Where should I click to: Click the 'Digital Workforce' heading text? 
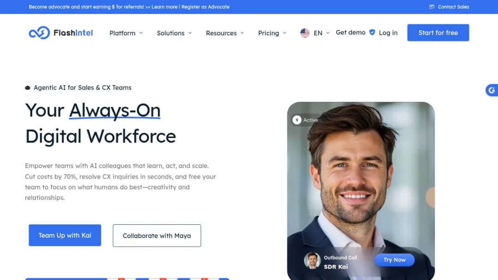pos(101,136)
